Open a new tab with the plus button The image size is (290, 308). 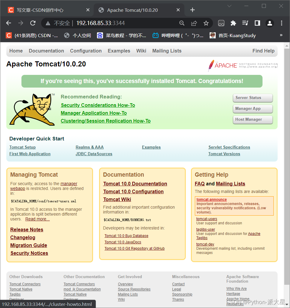(x=192, y=10)
